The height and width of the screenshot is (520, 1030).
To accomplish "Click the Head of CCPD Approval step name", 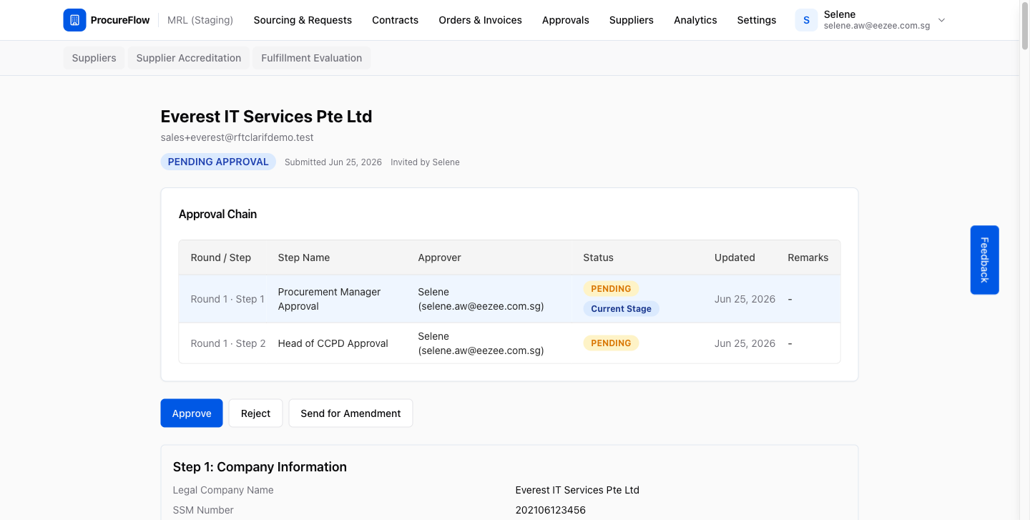I will click(333, 343).
